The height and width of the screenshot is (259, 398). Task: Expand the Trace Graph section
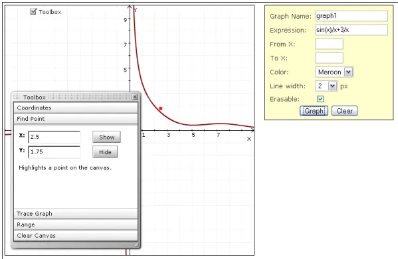(76, 214)
